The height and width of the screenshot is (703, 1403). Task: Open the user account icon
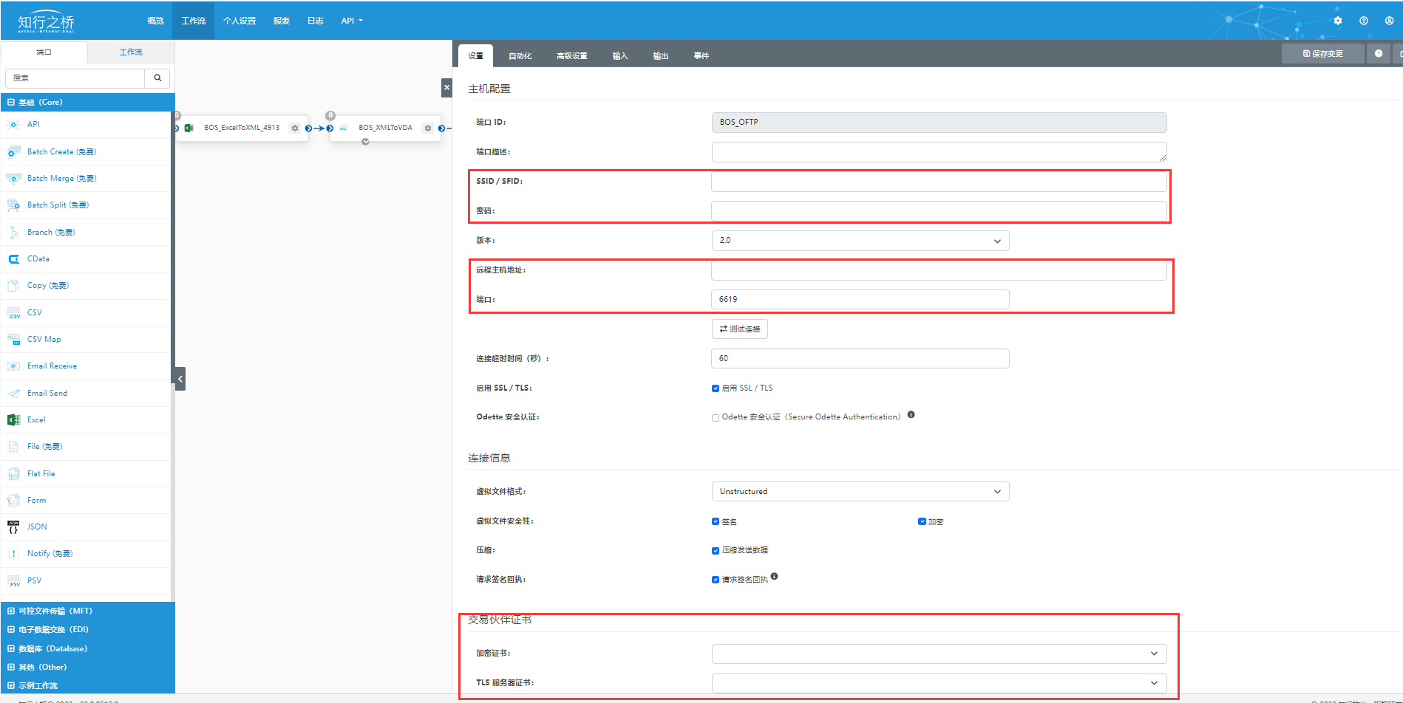pos(1389,21)
